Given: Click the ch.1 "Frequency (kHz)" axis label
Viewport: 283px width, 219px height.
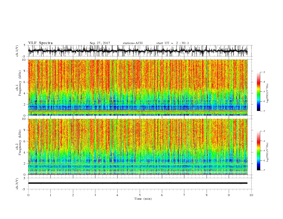Looking at the screenshot, I should tap(20, 83).
